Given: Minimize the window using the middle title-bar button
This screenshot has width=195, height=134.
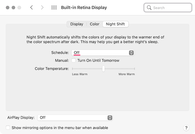Looking at the screenshot, I should tap(13, 8).
